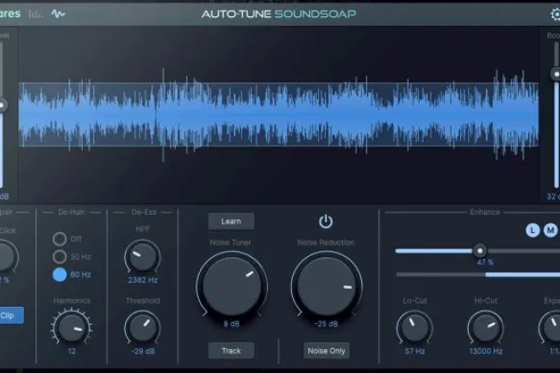The width and height of the screenshot is (560, 373).
Task: Click the input level slider handle
Action: 2,106
